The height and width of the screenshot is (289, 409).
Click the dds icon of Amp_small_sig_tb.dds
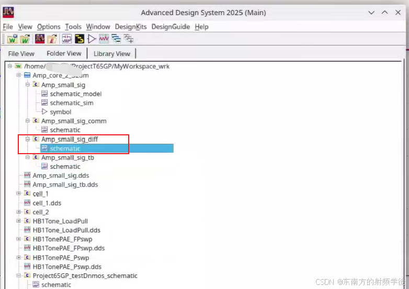tap(27, 184)
